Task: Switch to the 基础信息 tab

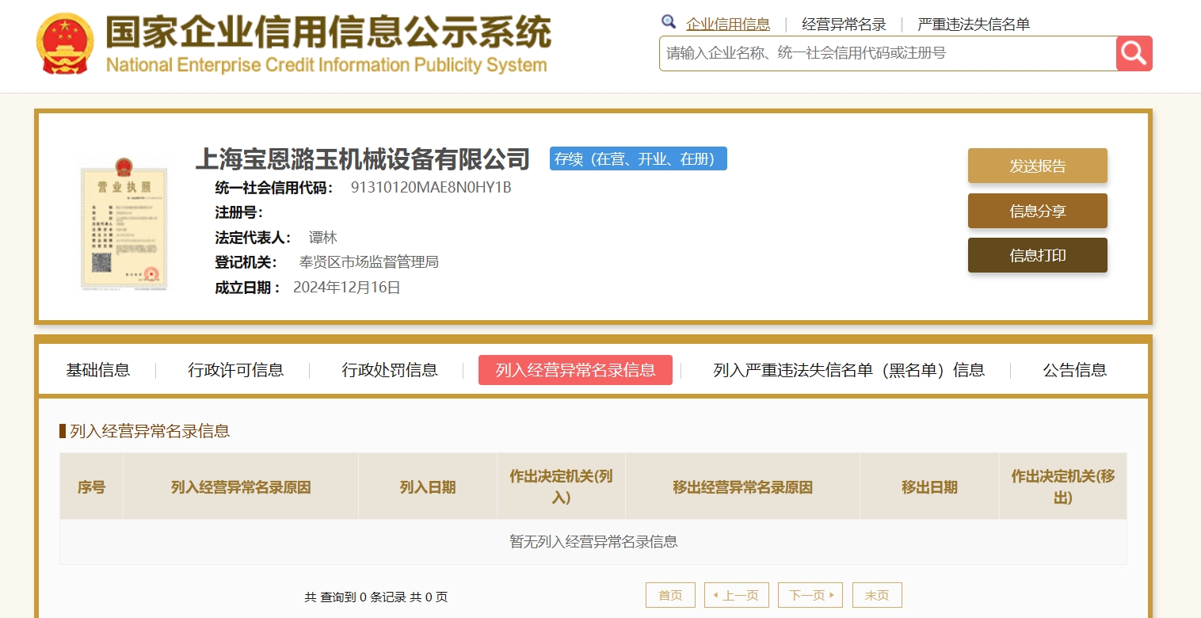Action: click(x=98, y=370)
